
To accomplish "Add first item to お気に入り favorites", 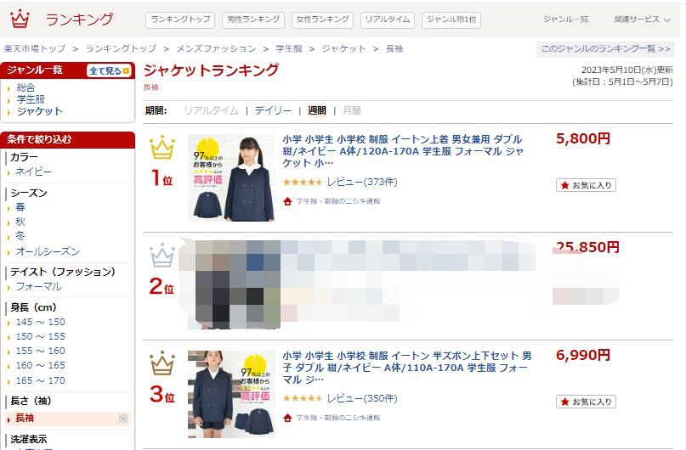I will [x=586, y=185].
